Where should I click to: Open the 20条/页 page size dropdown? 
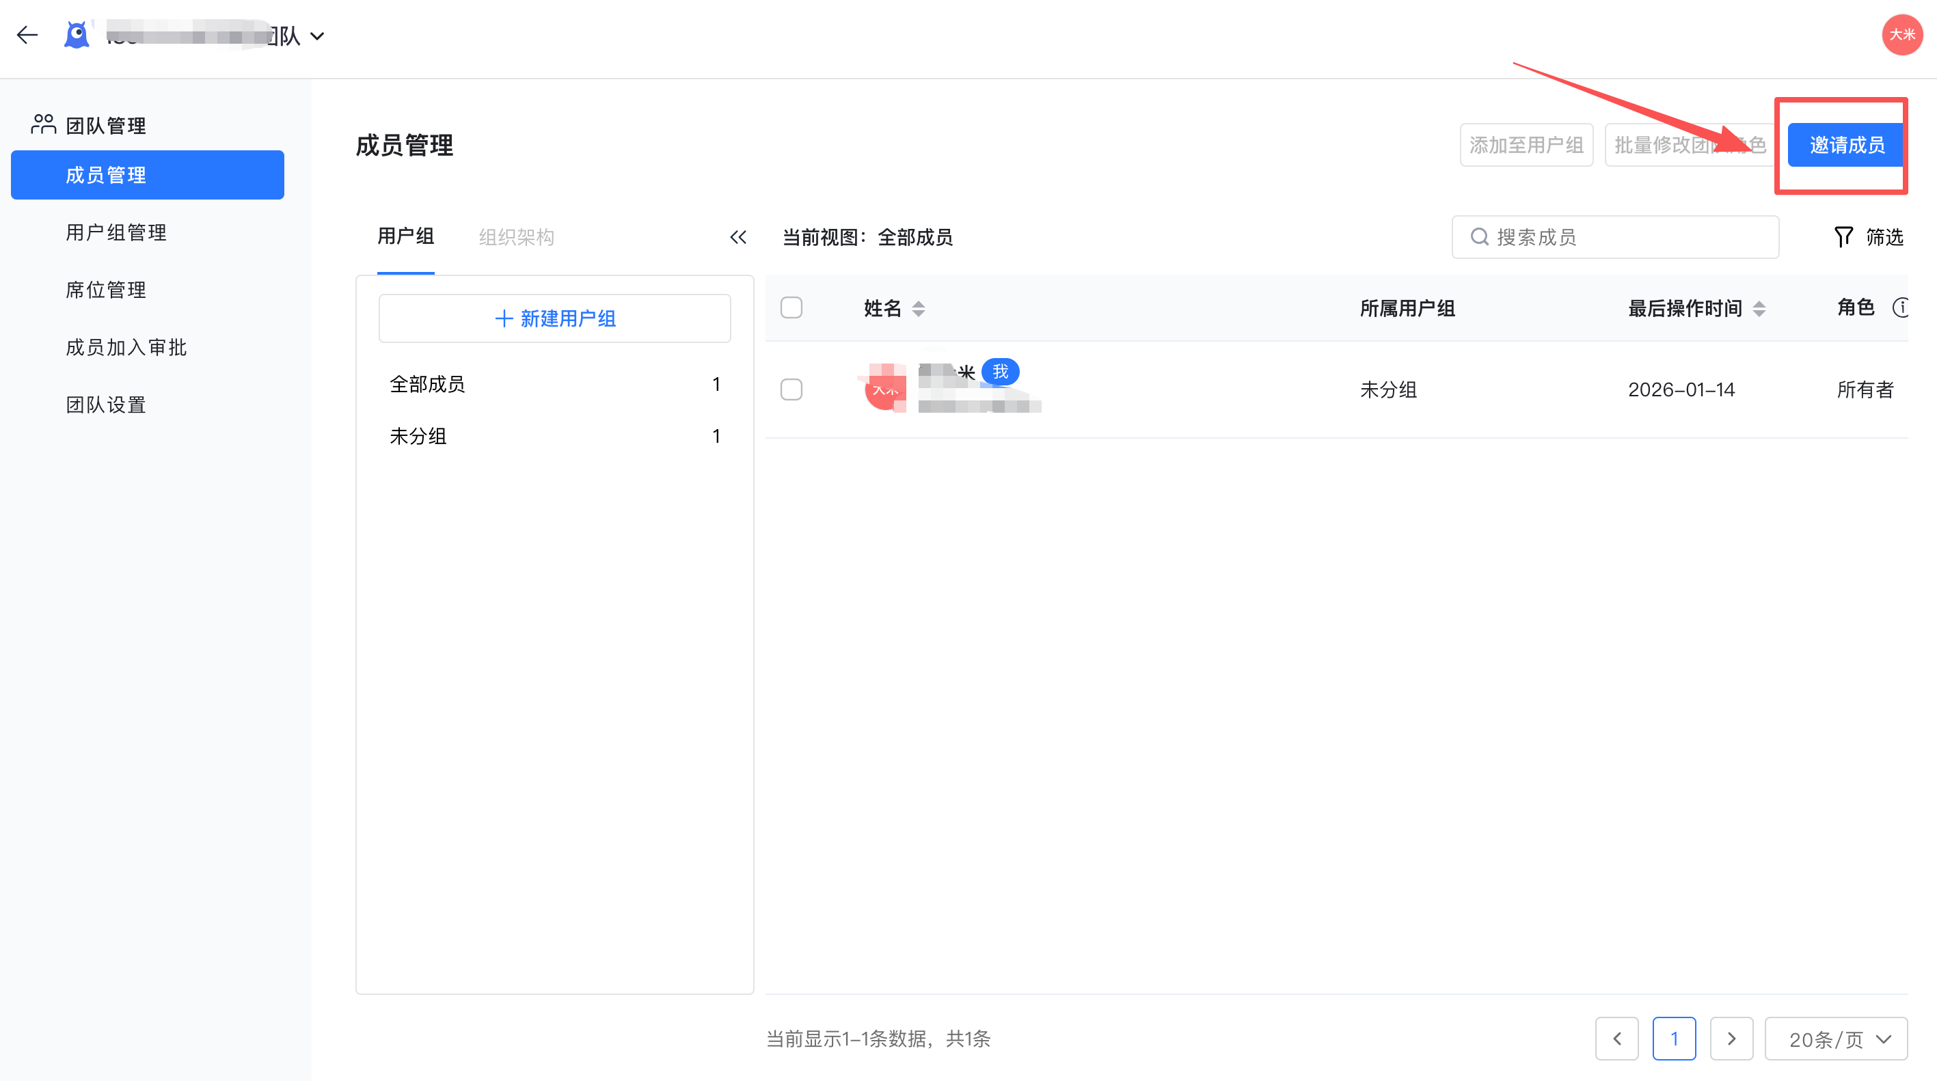(1835, 1039)
